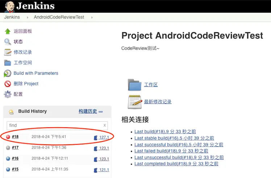Open 修改记录 in the sidebar
271x178 pixels.
click(23, 52)
